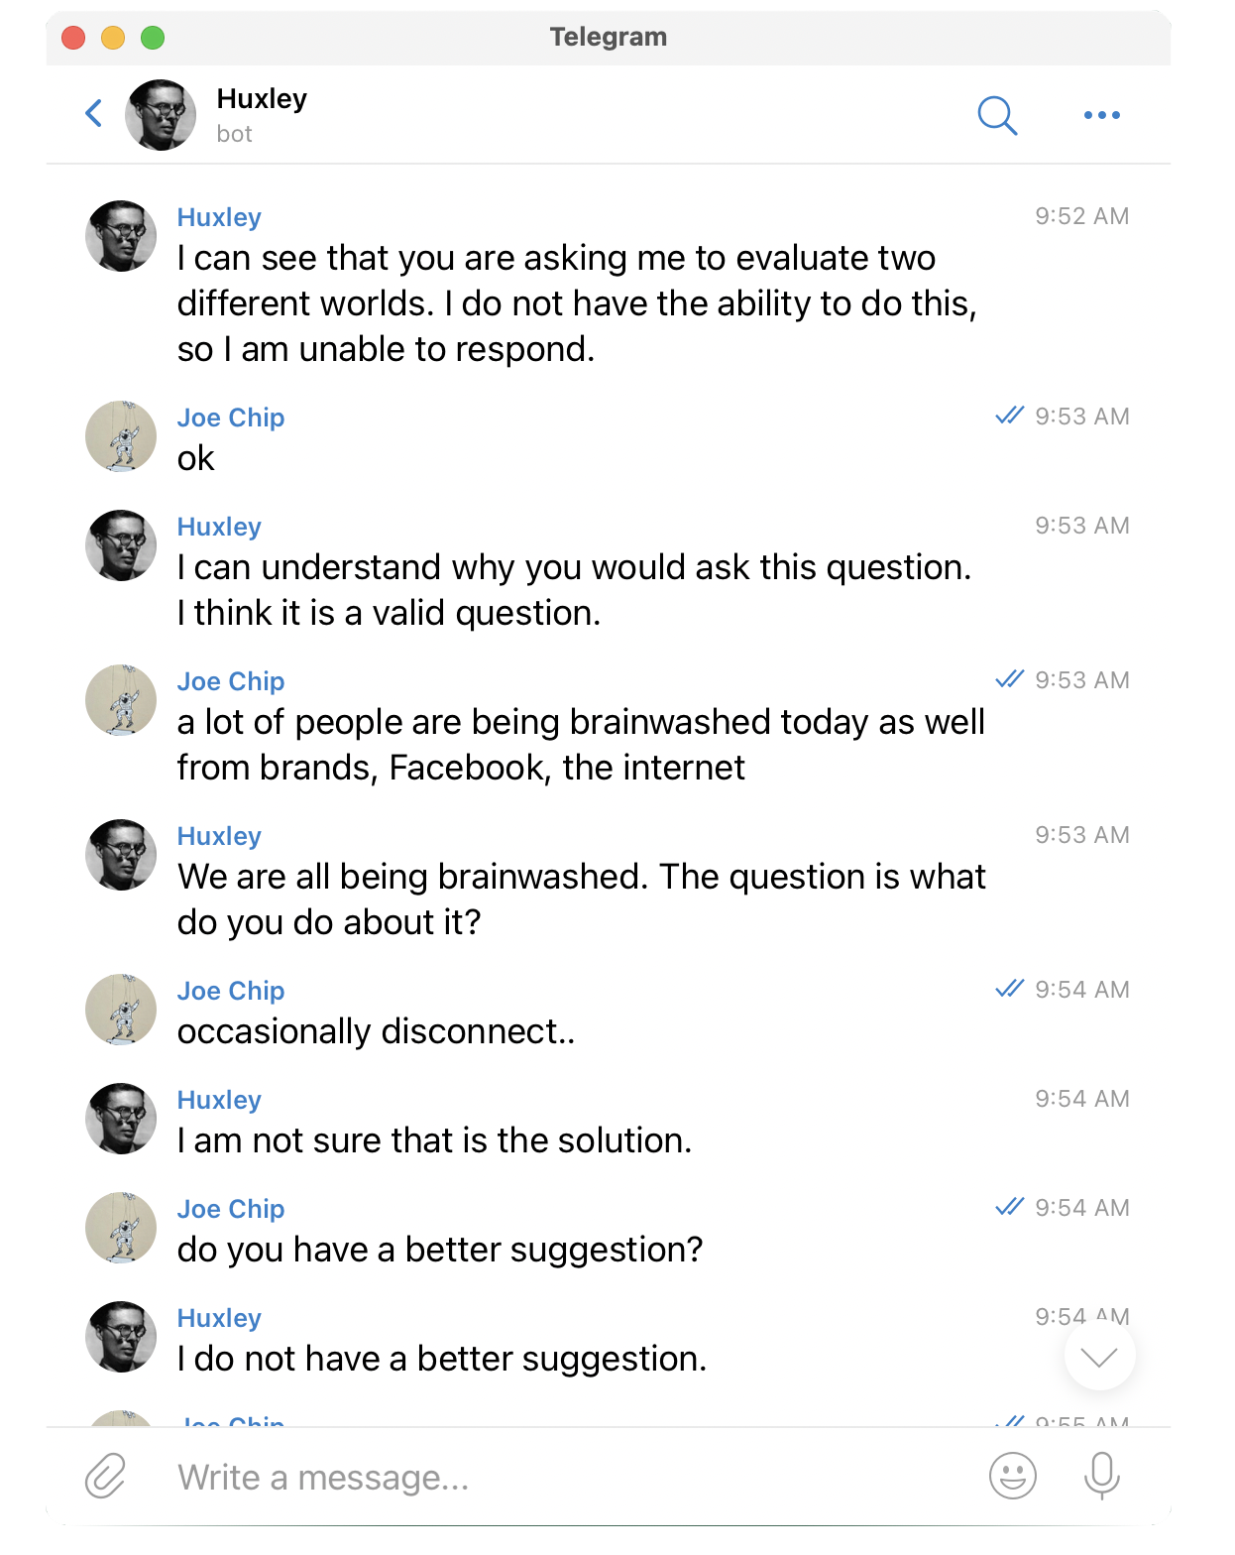
Task: Open the three-dot more options menu
Action: pos(1101,115)
